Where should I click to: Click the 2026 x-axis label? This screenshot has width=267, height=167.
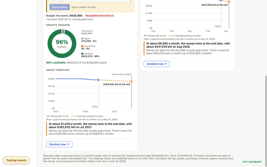pos(85,111)
